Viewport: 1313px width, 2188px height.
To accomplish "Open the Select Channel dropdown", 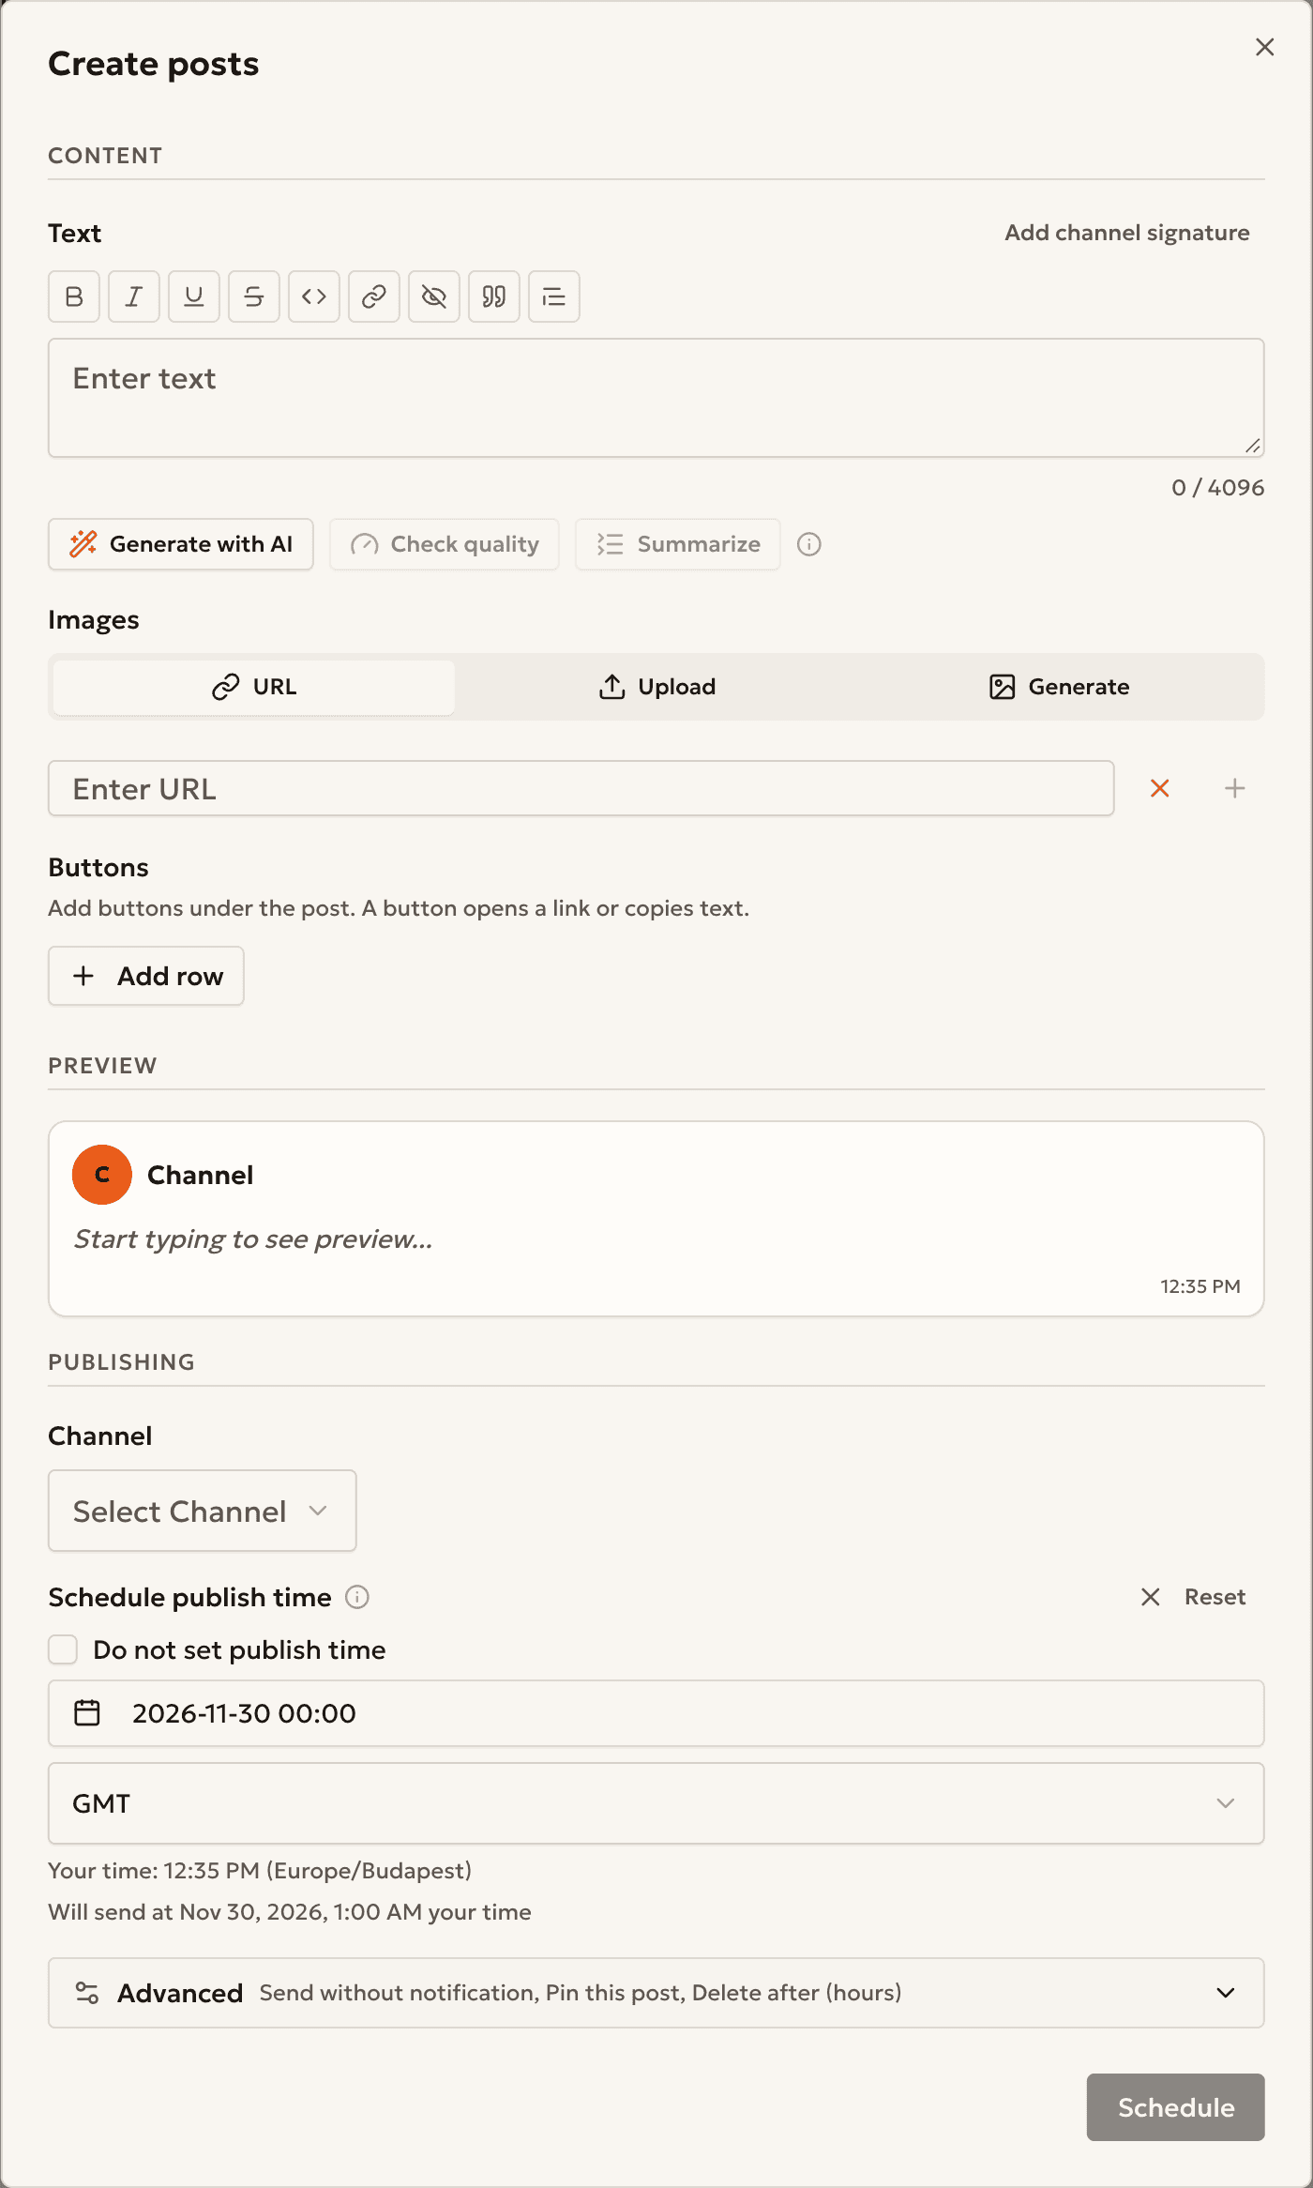I will pyautogui.click(x=203, y=1511).
